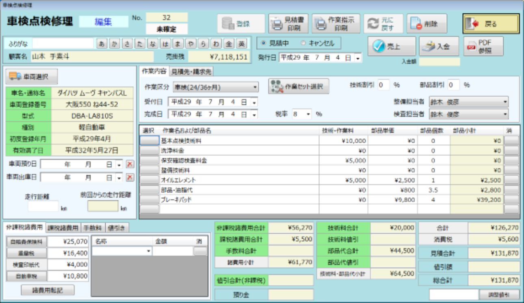Screen dimensions: 524x303
Task: Click the 3.5 parts quantity cell
Action: coord(433,190)
